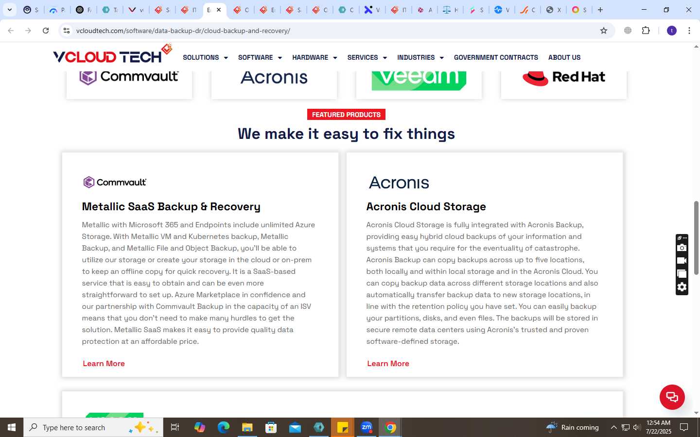Close the active browser tab
This screenshot has width=700, height=437.
[219, 10]
